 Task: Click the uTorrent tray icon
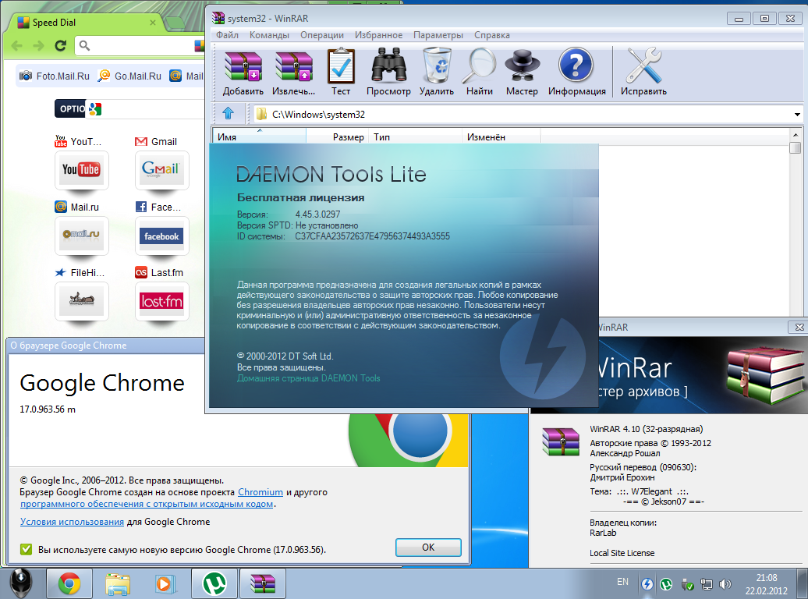(x=666, y=584)
